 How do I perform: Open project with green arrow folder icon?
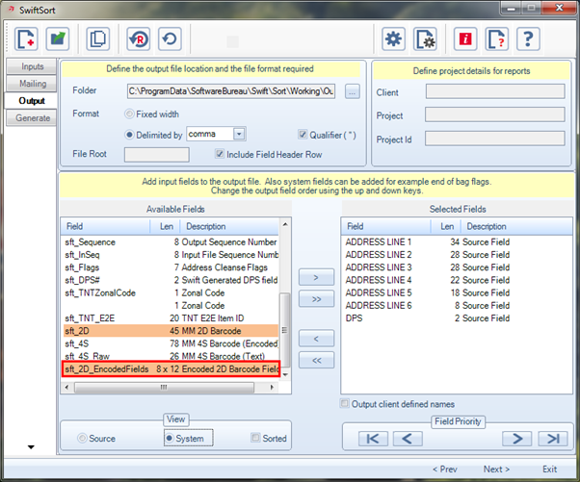pyautogui.click(x=58, y=38)
